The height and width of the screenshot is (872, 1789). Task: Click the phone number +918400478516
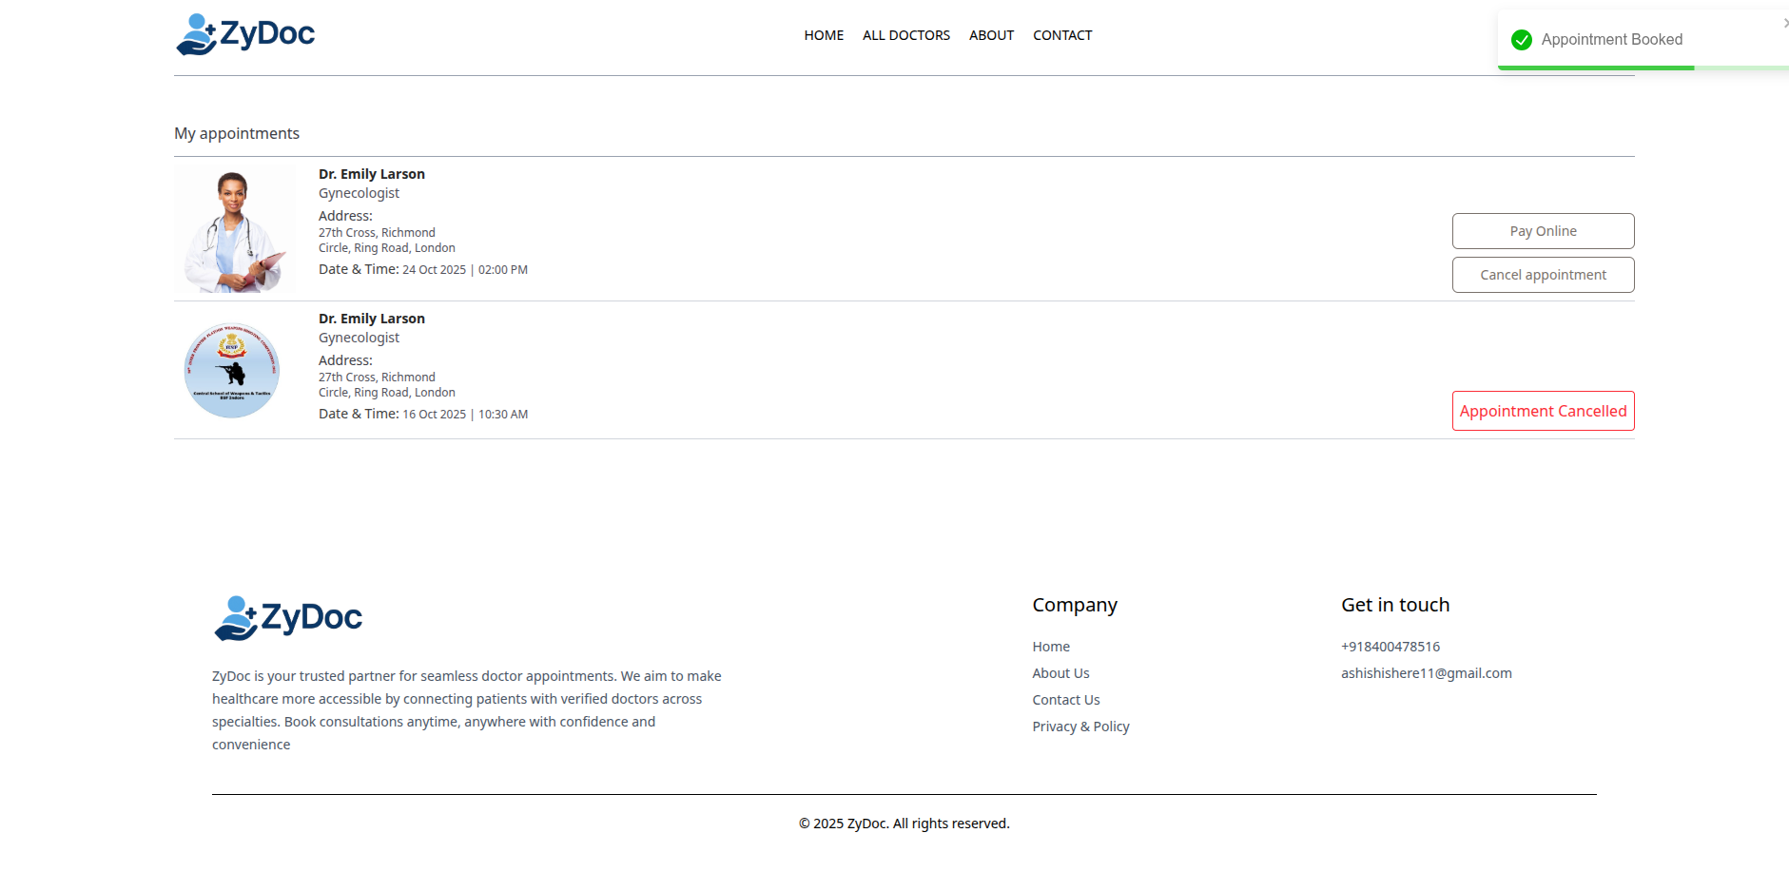[1390, 647]
